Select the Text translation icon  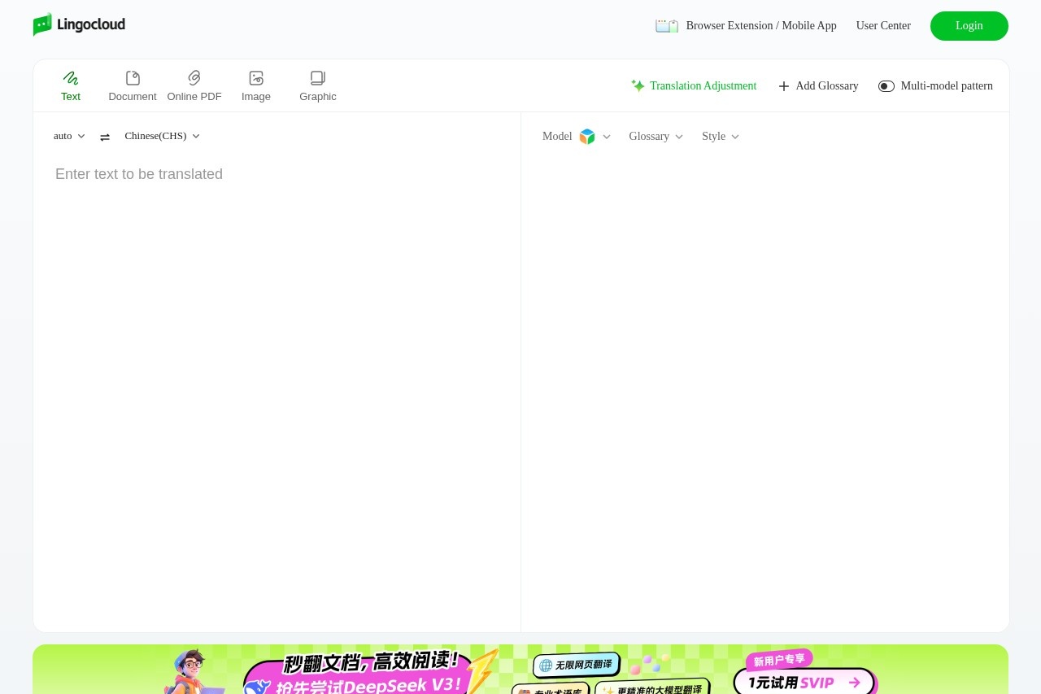pos(71,78)
